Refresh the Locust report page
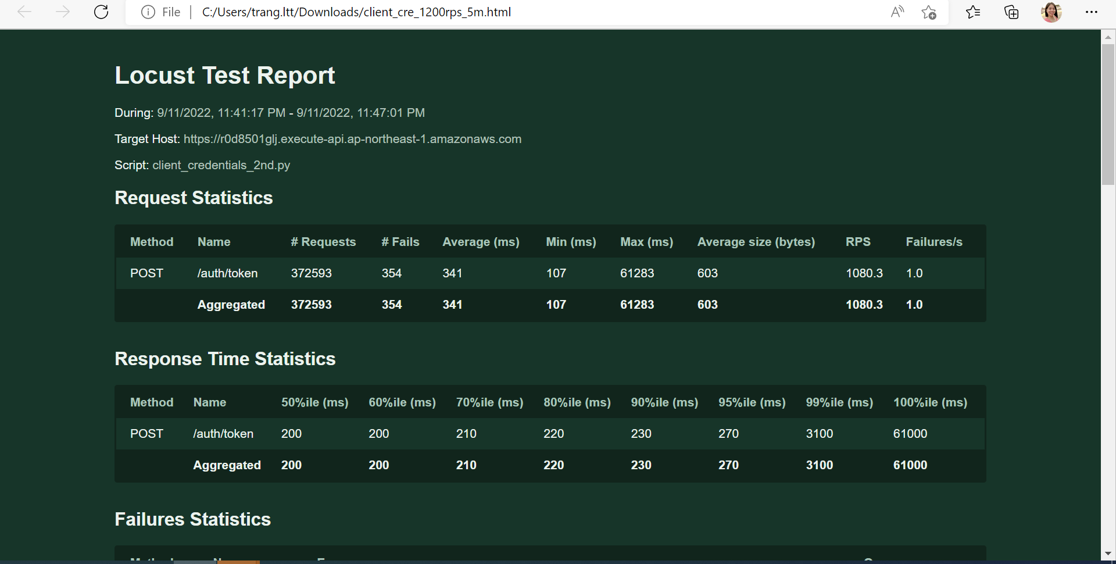Image resolution: width=1116 pixels, height=564 pixels. coord(101,12)
